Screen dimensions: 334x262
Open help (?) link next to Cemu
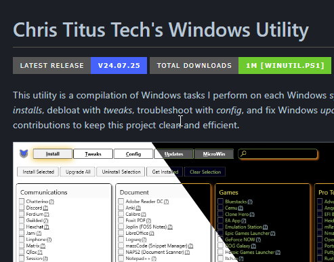click(x=241, y=208)
